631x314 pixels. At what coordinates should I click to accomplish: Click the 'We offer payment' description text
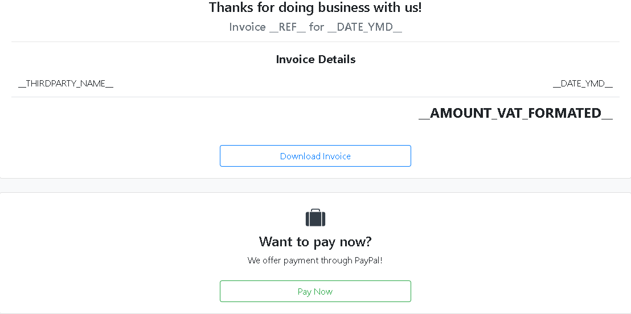[x=315, y=261]
